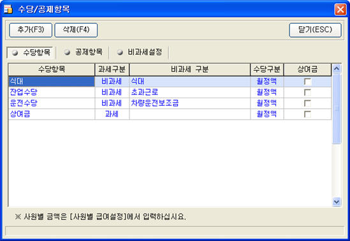Click the 과세 cell in 상여금 row
This screenshot has height=241, width=350.
[112, 114]
